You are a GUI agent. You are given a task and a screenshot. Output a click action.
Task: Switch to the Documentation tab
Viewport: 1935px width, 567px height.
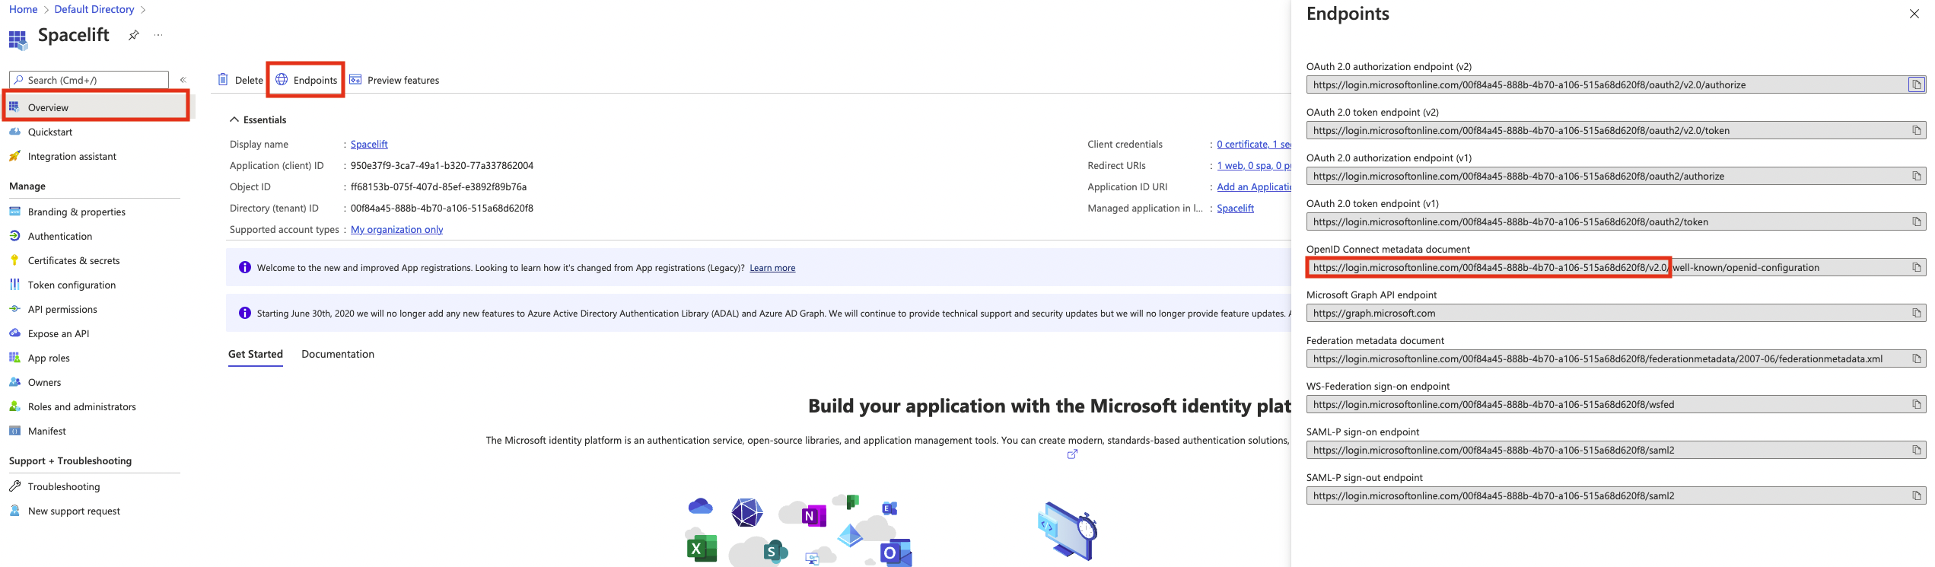[338, 354]
